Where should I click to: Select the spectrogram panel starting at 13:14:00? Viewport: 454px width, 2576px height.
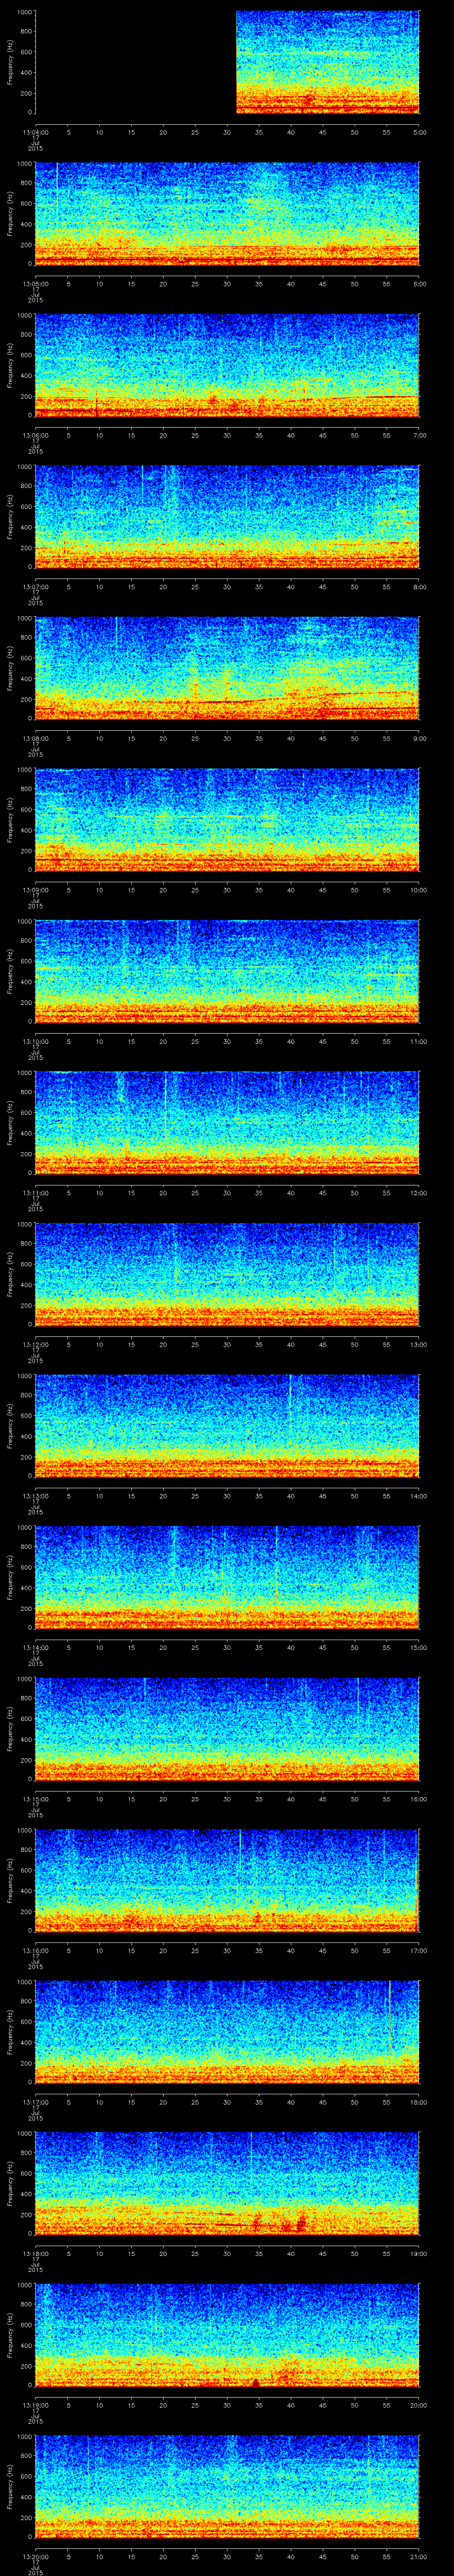[227, 1577]
